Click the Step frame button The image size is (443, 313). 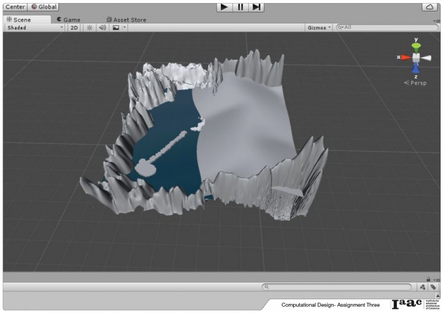257,7
